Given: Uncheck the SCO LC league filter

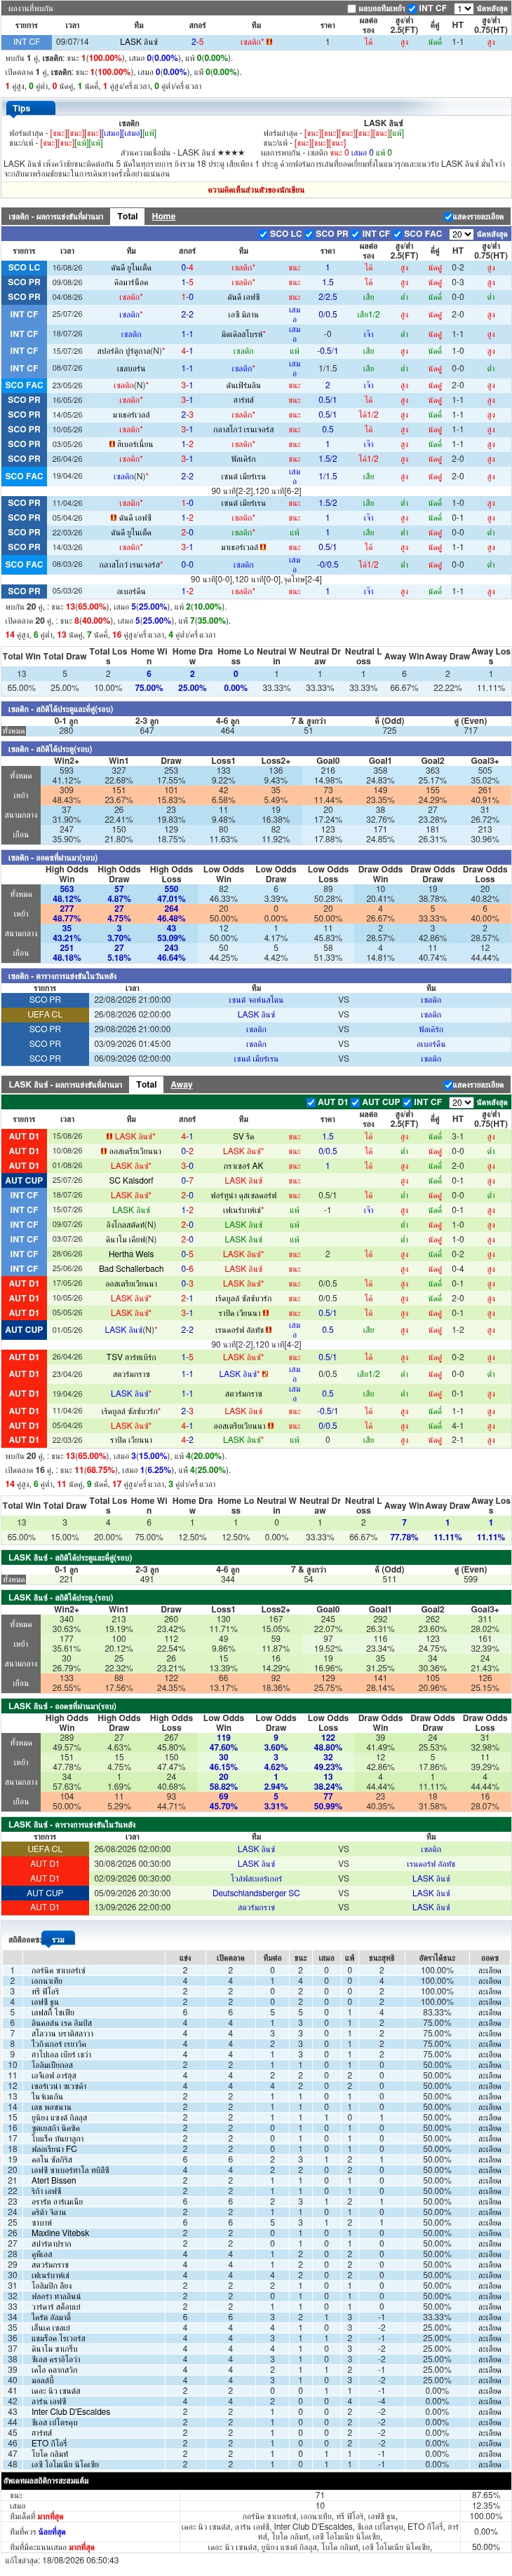Looking at the screenshot, I should [x=263, y=234].
